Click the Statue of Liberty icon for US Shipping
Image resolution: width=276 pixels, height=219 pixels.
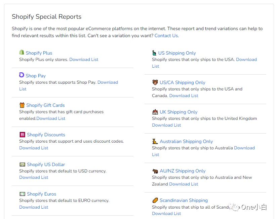pyautogui.click(x=154, y=53)
